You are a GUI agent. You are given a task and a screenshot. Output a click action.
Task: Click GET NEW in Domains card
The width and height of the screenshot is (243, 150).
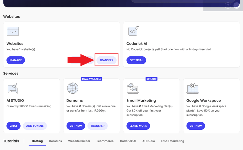pos(76,126)
